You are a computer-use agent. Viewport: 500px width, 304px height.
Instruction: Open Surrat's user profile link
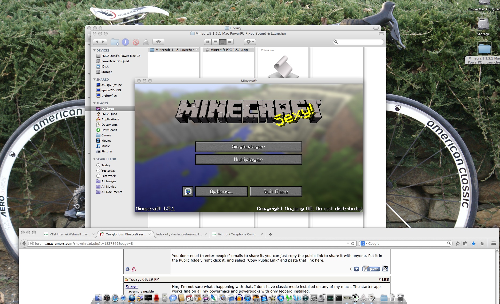click(x=131, y=287)
